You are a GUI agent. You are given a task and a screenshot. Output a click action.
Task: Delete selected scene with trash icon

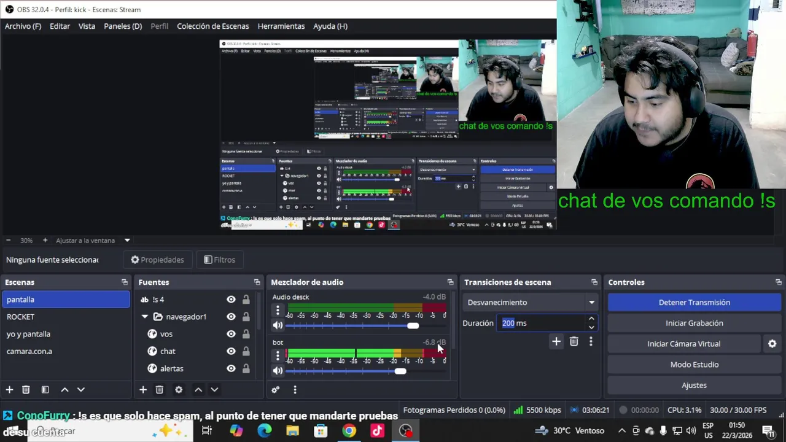[26, 390]
